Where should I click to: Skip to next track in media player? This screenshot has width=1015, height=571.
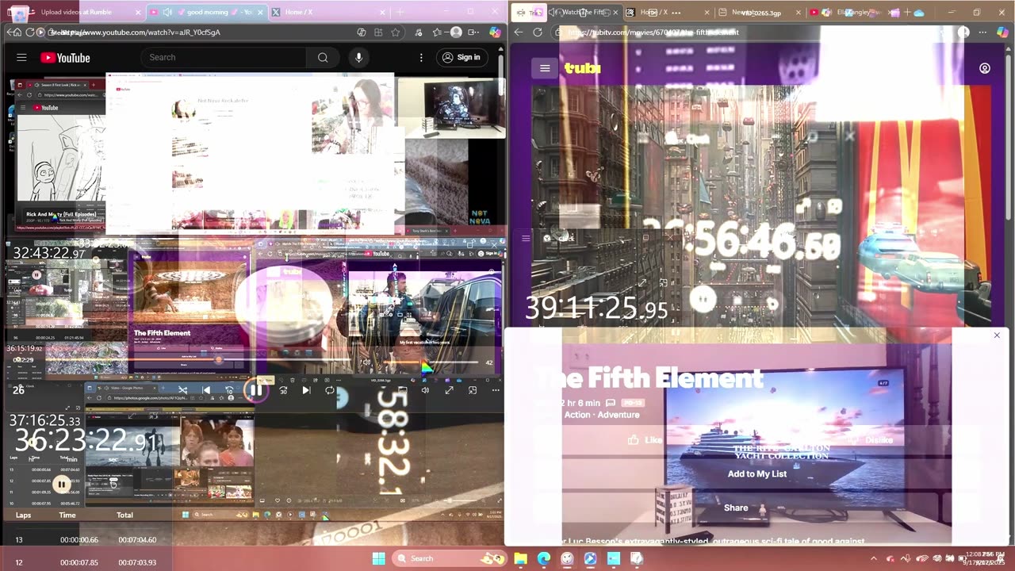305,390
